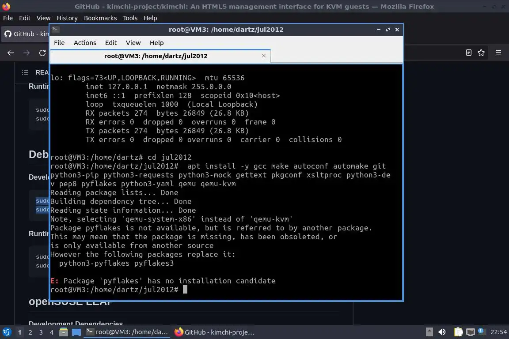Open the file manager icon in taskbar
The height and width of the screenshot is (339, 509).
(64, 332)
